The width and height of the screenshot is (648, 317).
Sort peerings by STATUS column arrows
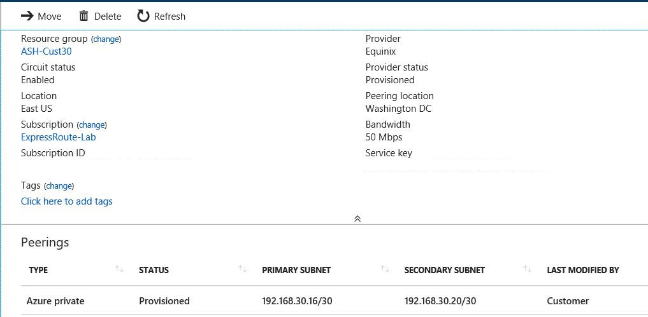click(x=243, y=269)
